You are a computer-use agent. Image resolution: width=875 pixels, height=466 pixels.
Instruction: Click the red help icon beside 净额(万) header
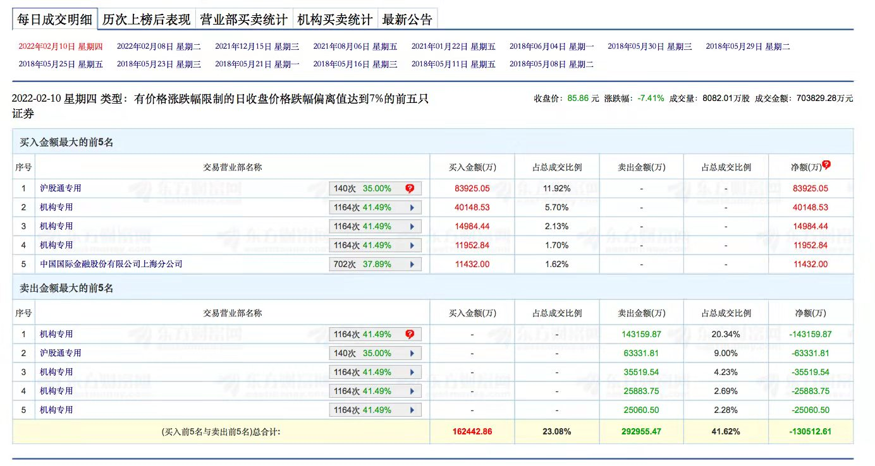pyautogui.click(x=826, y=165)
